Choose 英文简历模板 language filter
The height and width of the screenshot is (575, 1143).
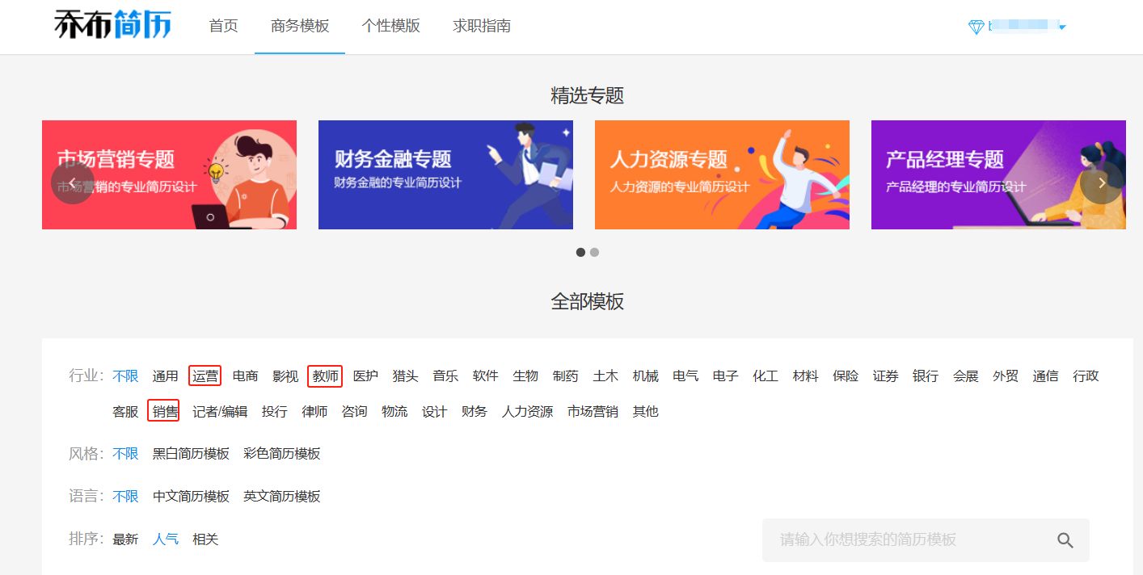click(x=281, y=496)
